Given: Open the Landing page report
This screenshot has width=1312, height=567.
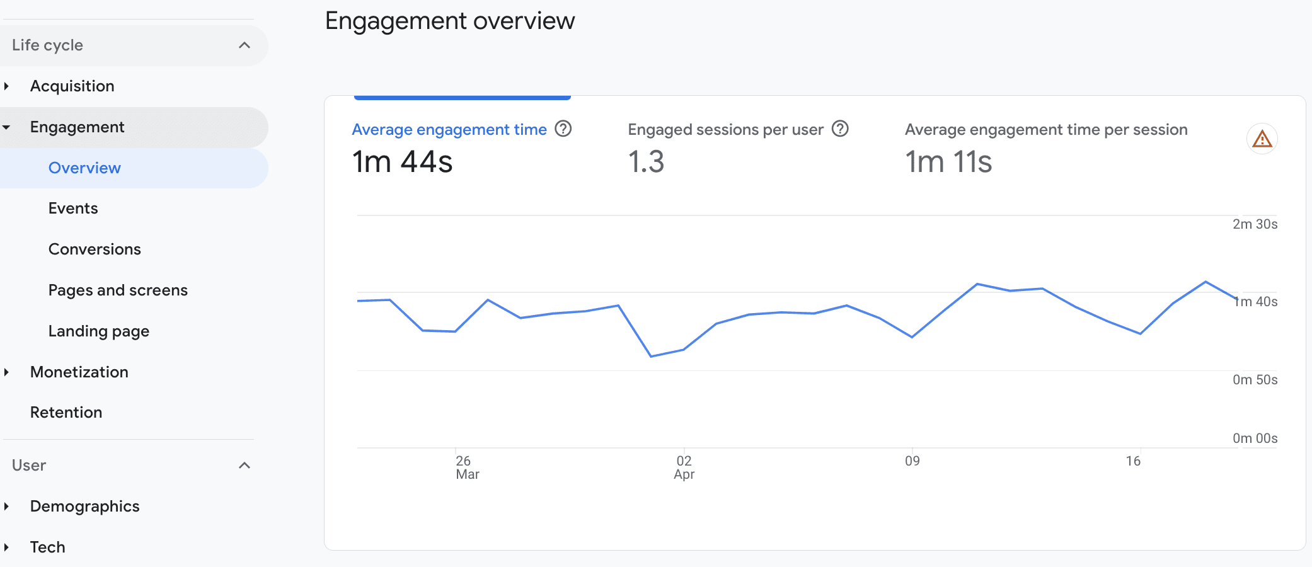Looking at the screenshot, I should pyautogui.click(x=99, y=330).
